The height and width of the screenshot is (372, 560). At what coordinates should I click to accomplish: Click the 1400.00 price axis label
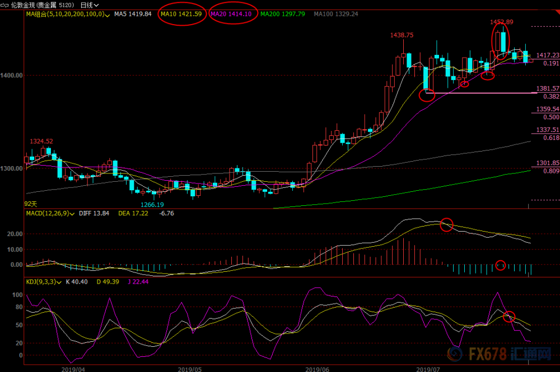(x=11, y=76)
